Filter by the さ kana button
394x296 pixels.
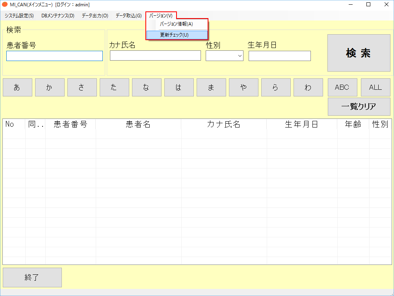82,87
